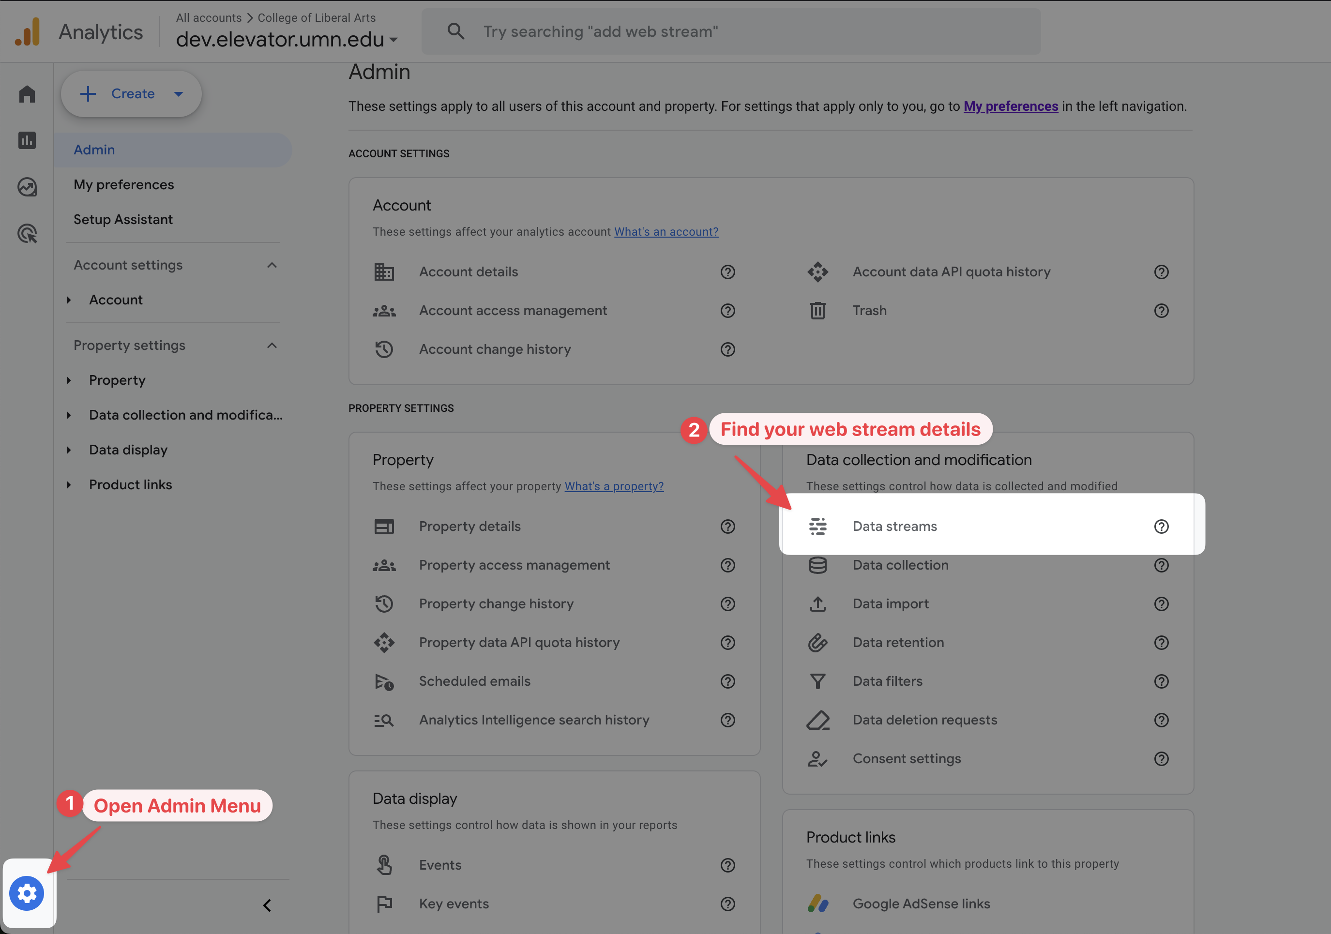This screenshot has width=1331, height=934.
Task: Click the Data streams icon
Action: click(x=817, y=527)
